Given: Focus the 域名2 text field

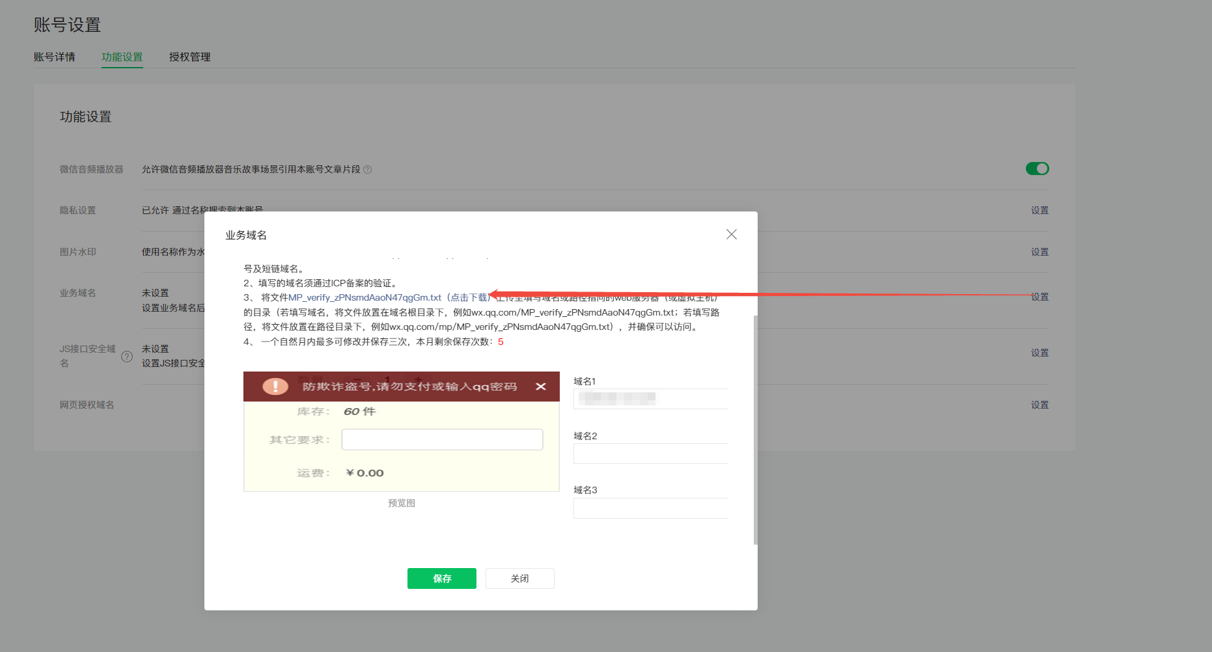Looking at the screenshot, I should point(650,454).
